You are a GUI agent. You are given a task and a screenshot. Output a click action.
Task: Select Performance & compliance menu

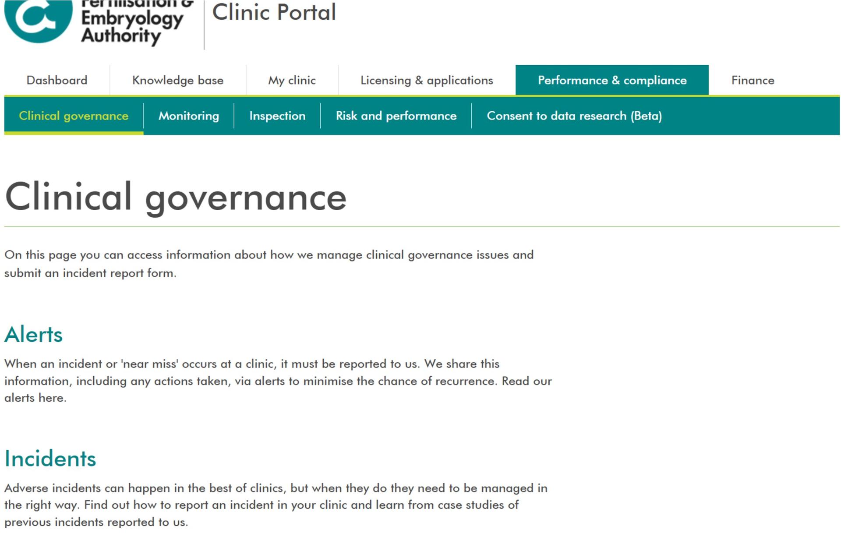(612, 81)
